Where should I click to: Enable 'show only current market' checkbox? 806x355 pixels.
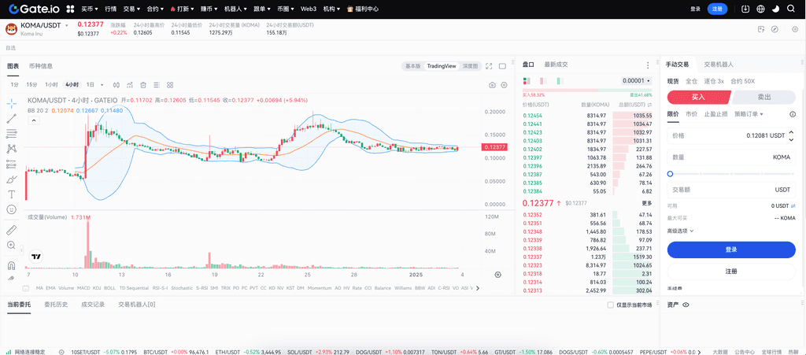pyautogui.click(x=611, y=305)
